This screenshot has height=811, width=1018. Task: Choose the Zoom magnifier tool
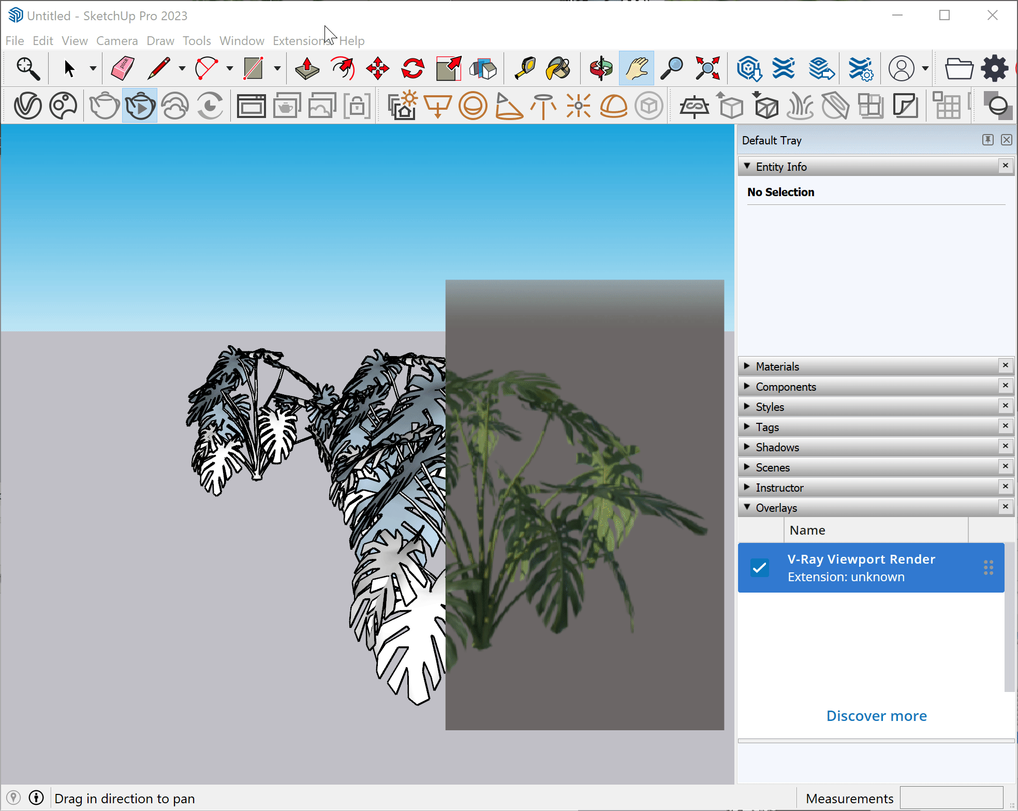[x=672, y=69]
